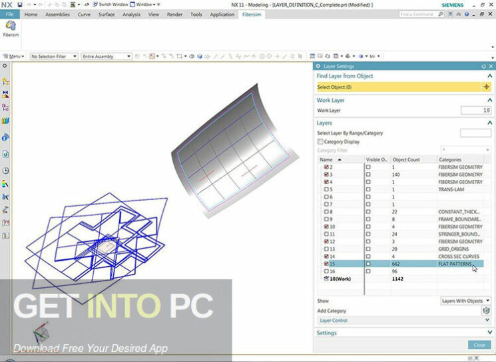Click Layer Settings dialog gear icon

coord(318,66)
